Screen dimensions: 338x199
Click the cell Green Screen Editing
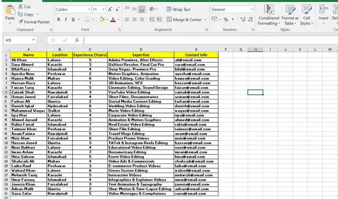141,171
